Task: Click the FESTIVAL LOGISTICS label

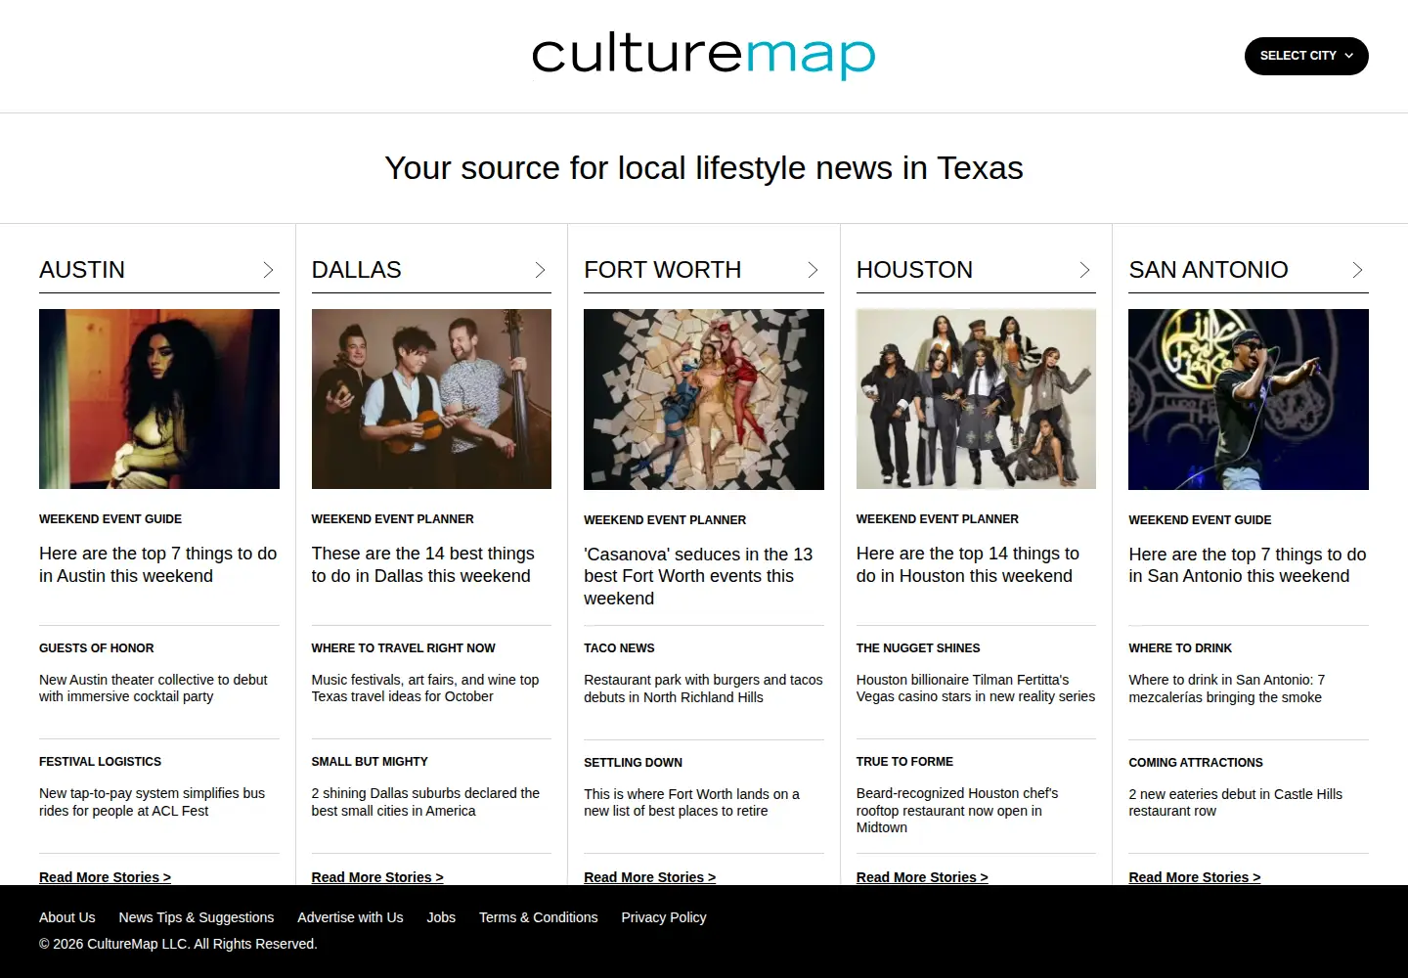Action: pyautogui.click(x=100, y=762)
